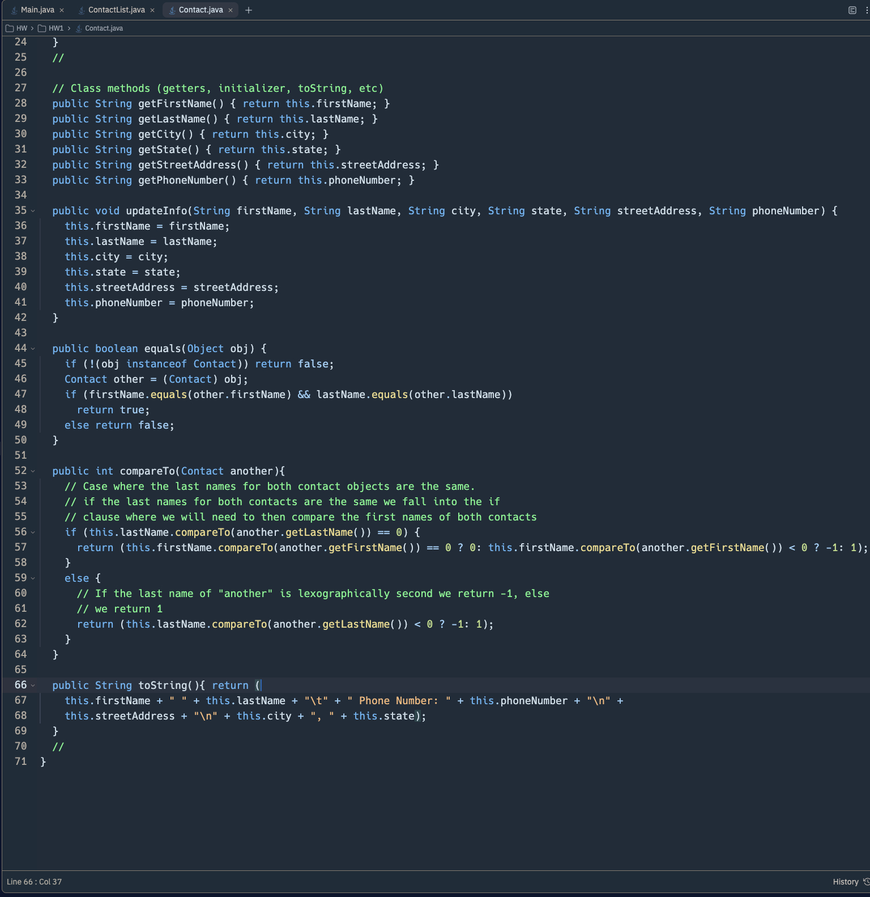Collapse the compareTo method at line 52

pyautogui.click(x=33, y=471)
